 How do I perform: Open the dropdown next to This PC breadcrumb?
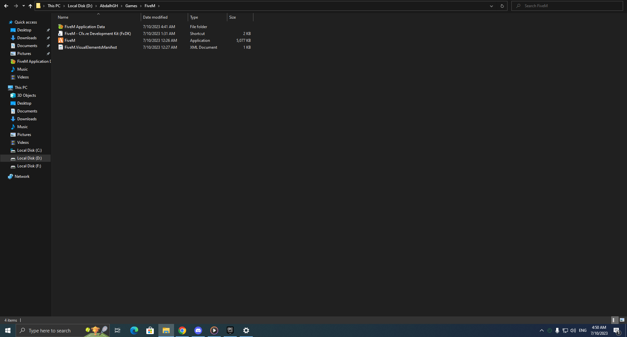click(64, 6)
